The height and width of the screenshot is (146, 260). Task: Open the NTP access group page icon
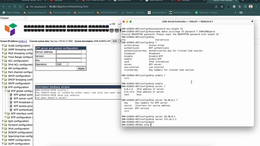click(x=11, y=106)
